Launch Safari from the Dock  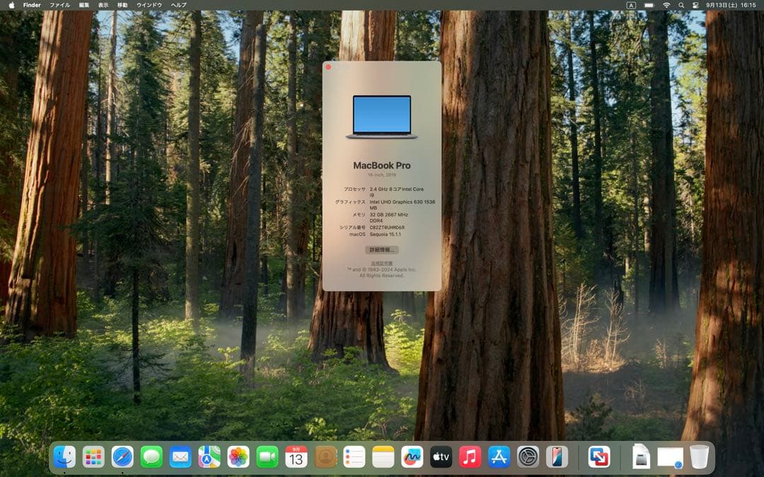122,457
